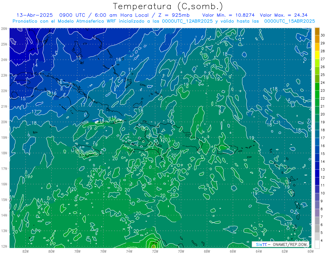330x255 pixels.
Task: Click the latitude label "20N"
Action: [x=4, y=122]
